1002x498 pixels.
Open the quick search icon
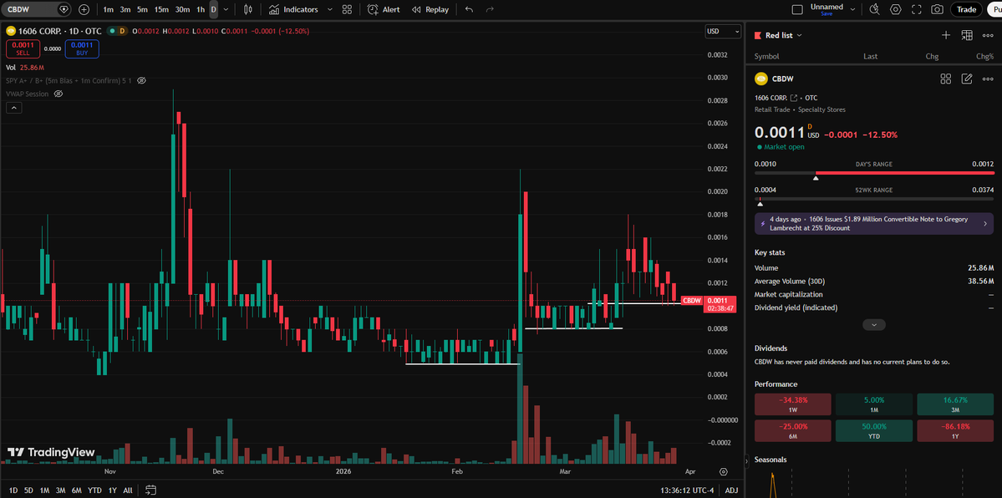[x=875, y=9]
